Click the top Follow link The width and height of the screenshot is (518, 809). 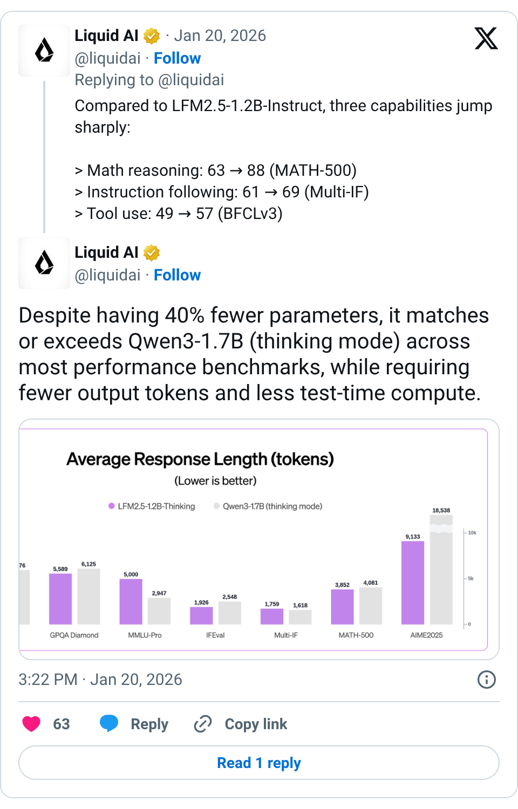178,58
